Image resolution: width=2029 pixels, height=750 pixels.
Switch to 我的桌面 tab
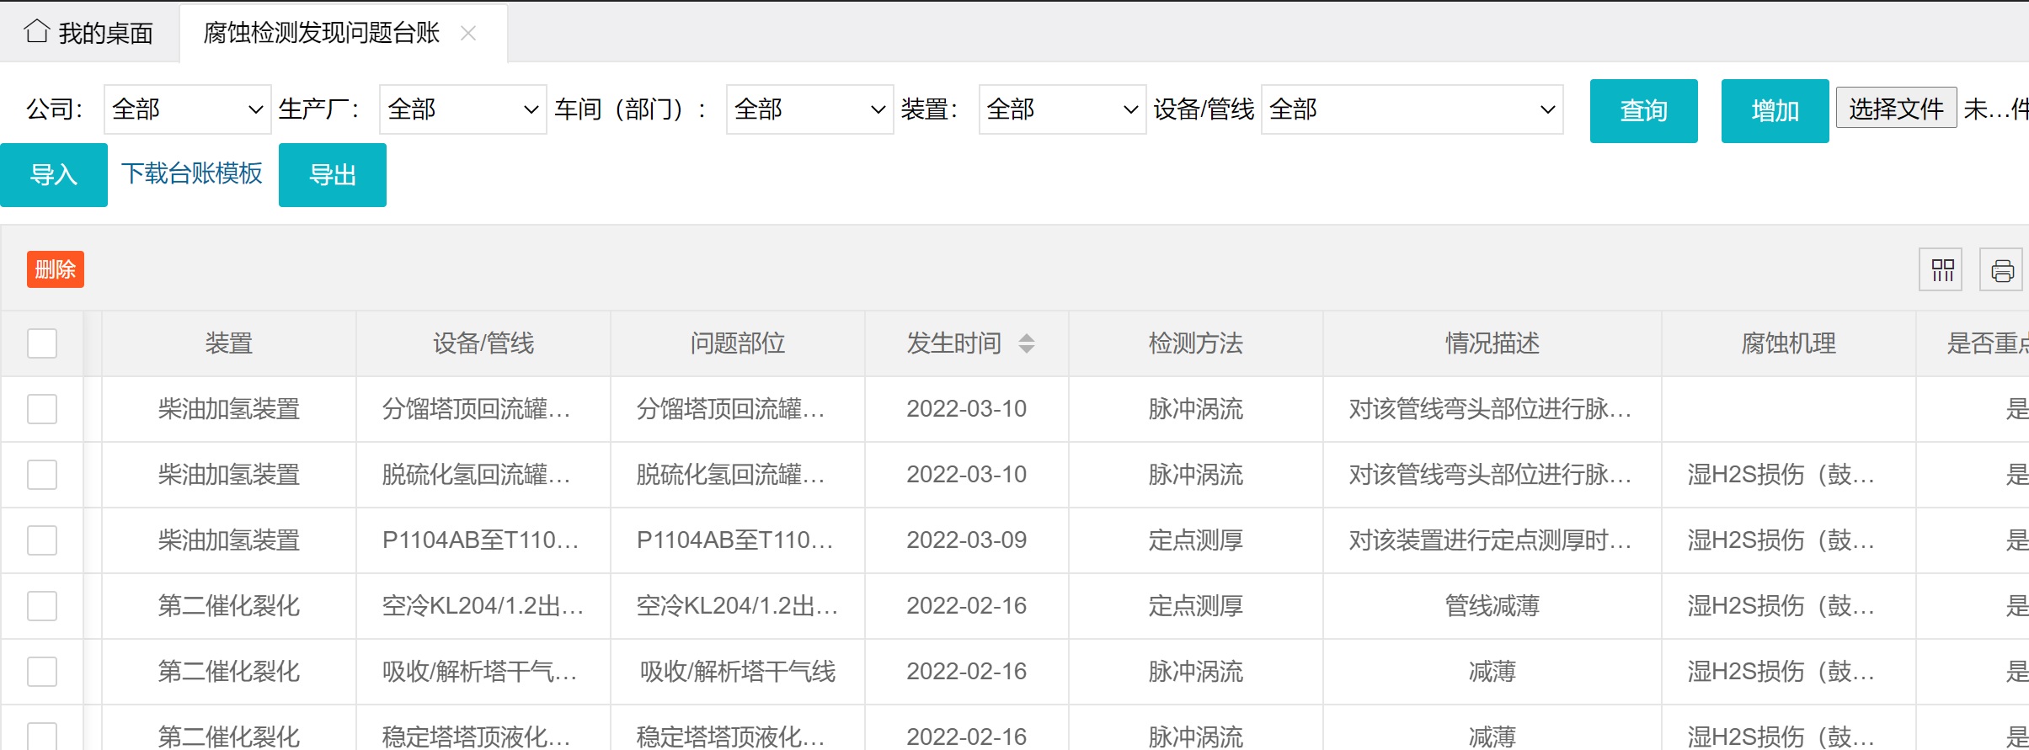point(90,33)
